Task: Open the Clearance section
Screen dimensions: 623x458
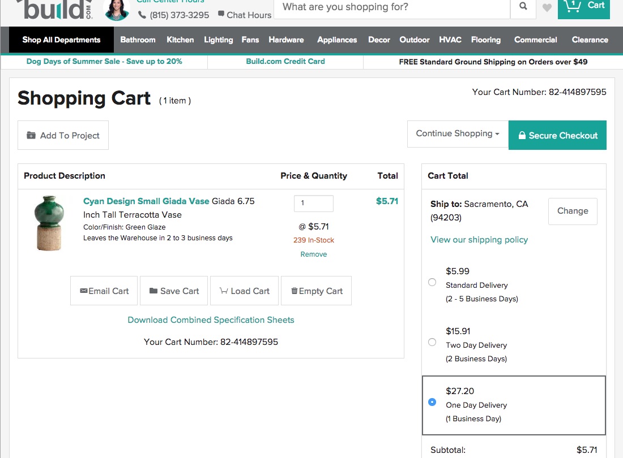Action: (x=590, y=40)
